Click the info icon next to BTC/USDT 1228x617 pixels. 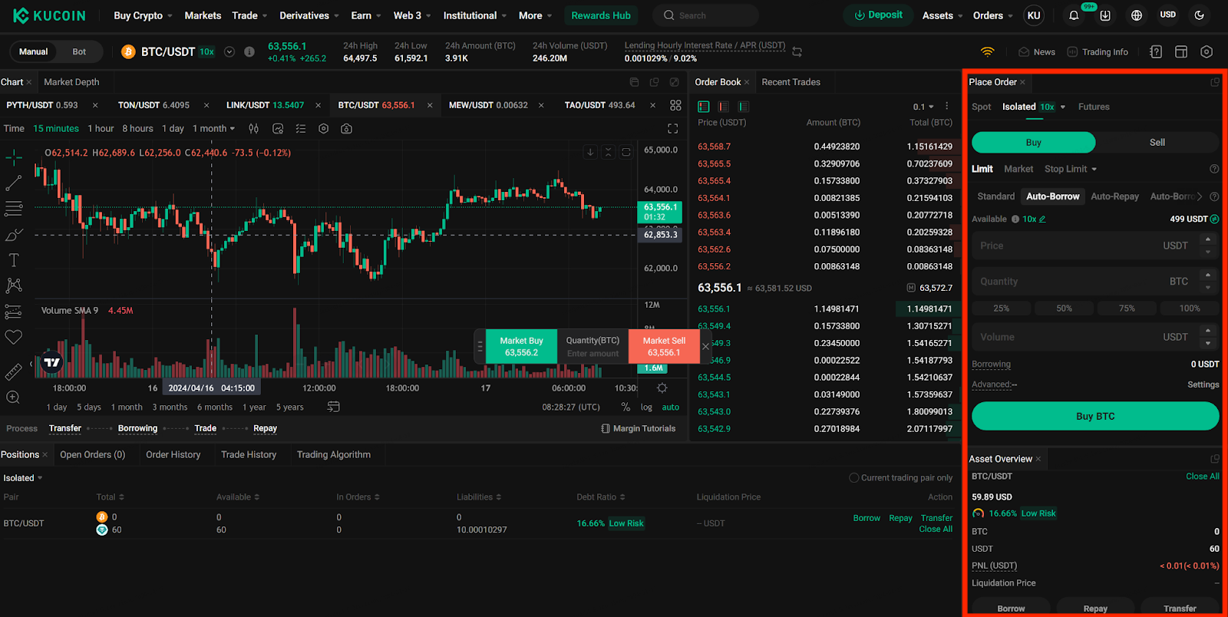coord(249,51)
